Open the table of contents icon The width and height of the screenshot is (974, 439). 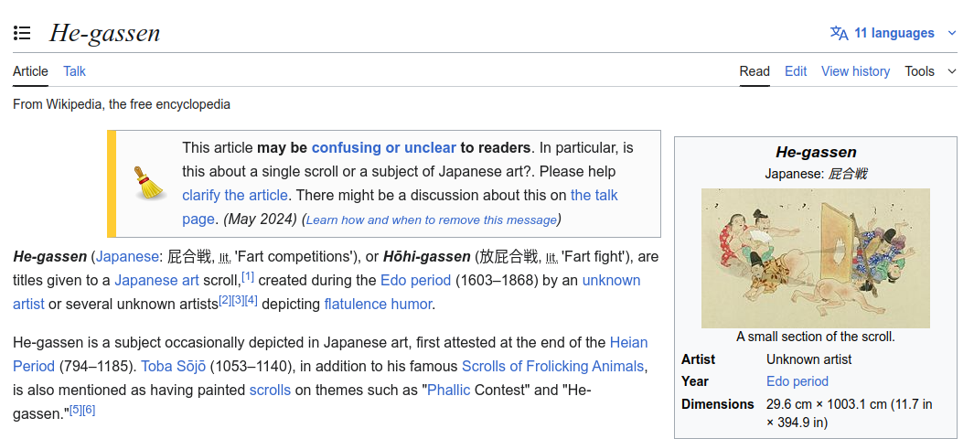(22, 33)
